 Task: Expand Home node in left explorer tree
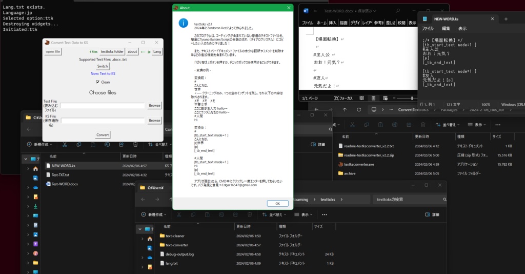(x=28, y=169)
